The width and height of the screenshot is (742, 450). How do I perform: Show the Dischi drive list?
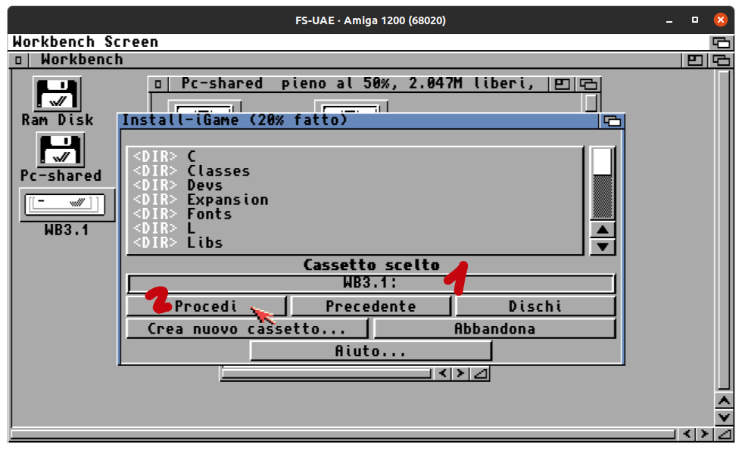click(x=535, y=306)
